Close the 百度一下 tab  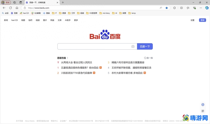tap(57, 2)
